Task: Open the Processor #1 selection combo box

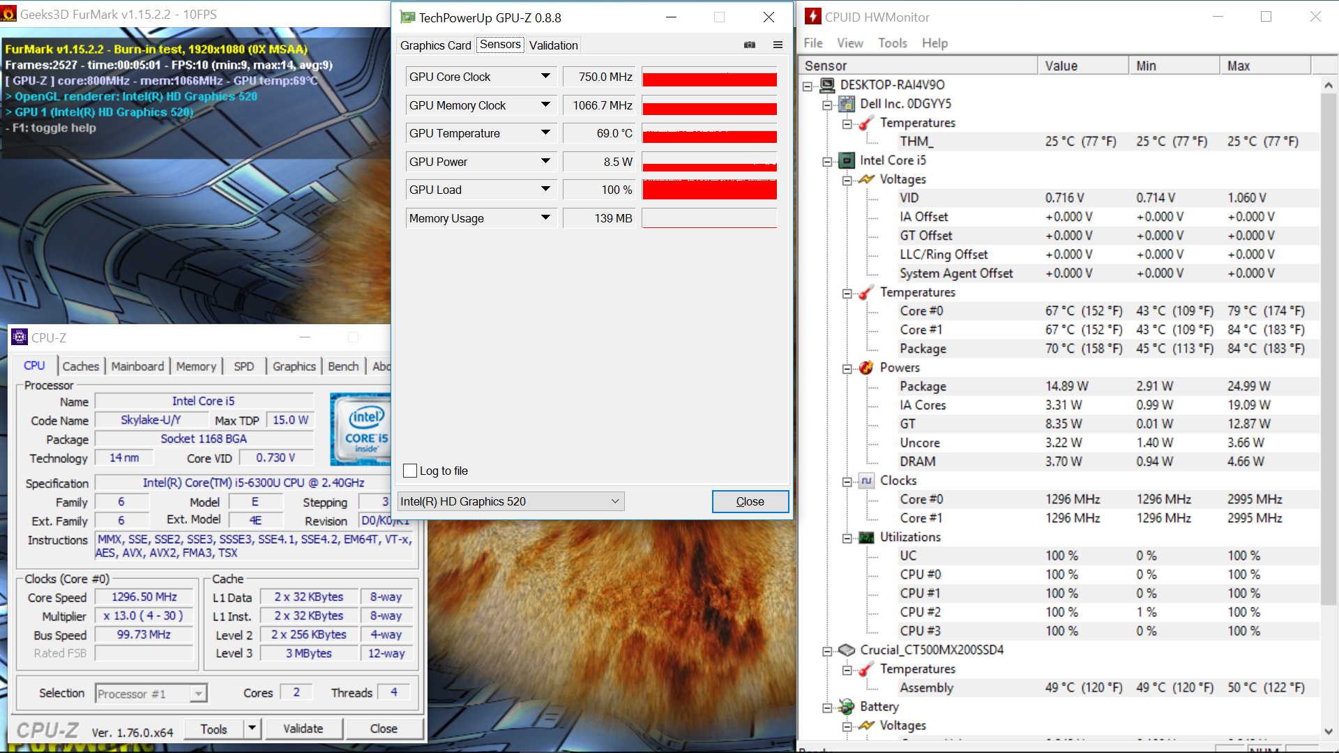Action: tap(151, 694)
